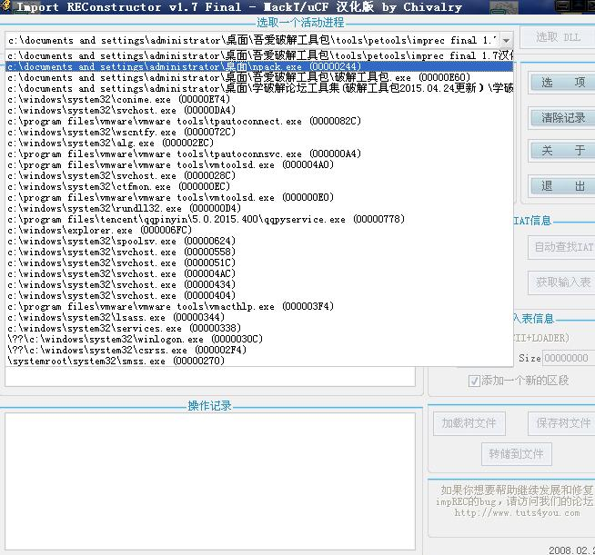Viewport: 595px width, 555px height.
Task: Pick lsass.exe (00000344) from process list
Action: [259, 317]
